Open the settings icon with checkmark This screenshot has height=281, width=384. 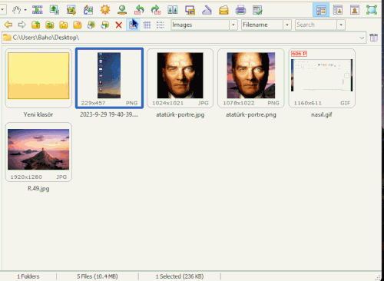pyautogui.click(x=257, y=10)
